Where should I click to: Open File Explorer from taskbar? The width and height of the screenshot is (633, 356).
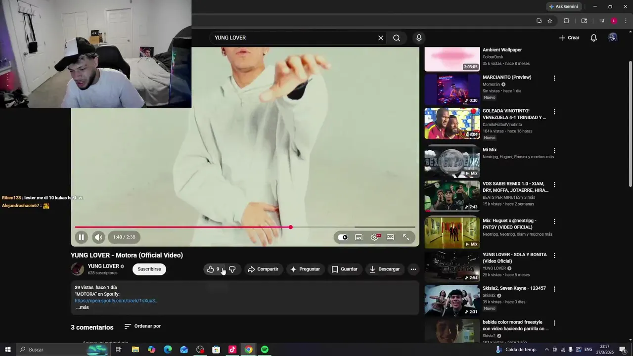(x=135, y=350)
